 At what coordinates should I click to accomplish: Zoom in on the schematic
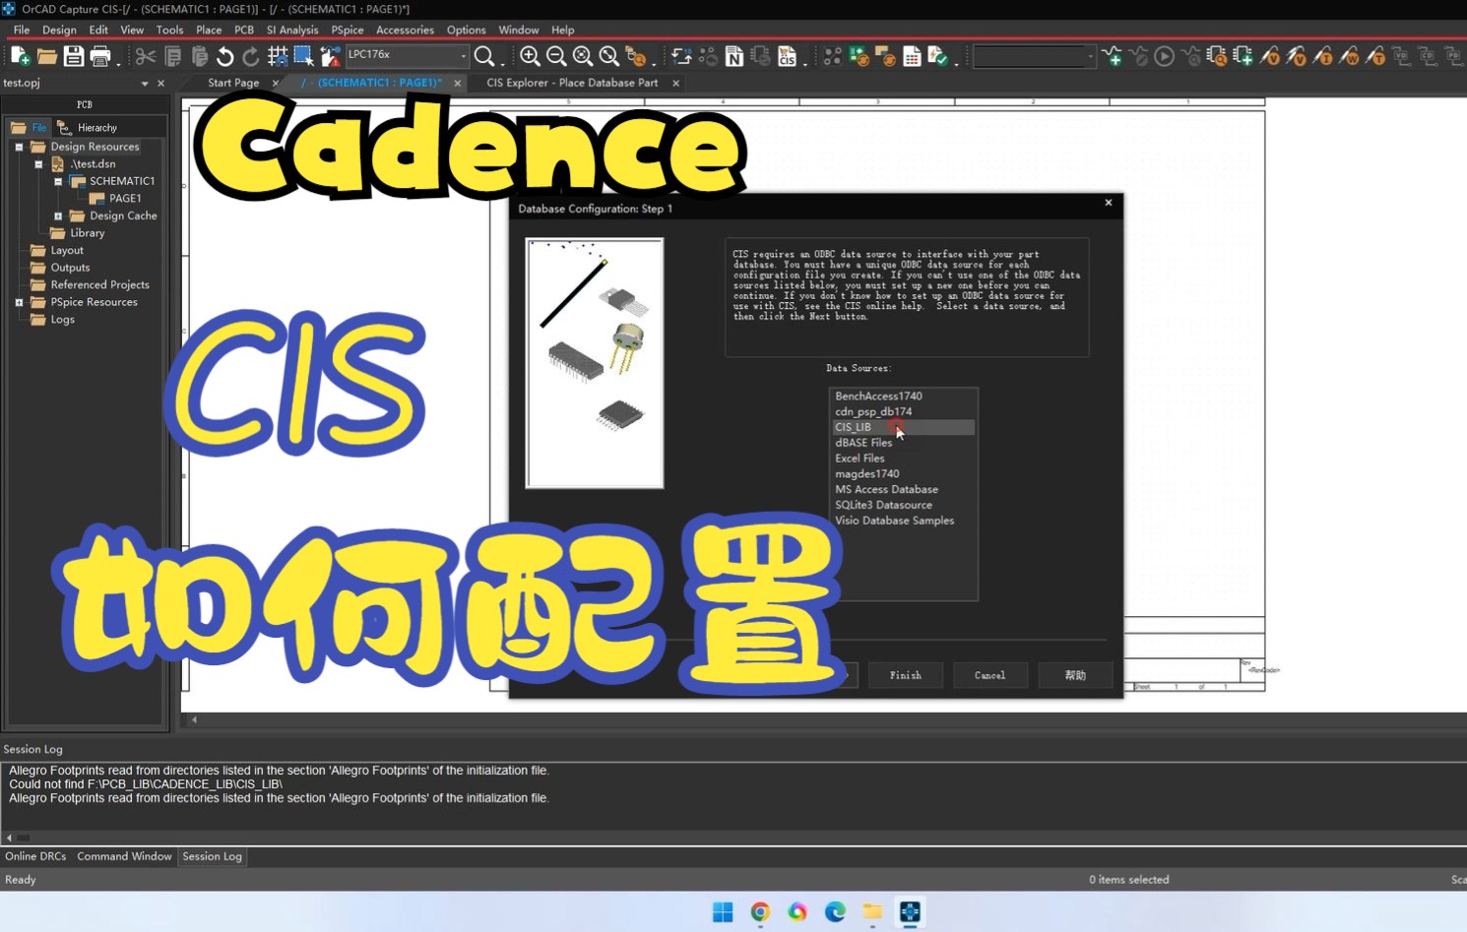tap(530, 57)
